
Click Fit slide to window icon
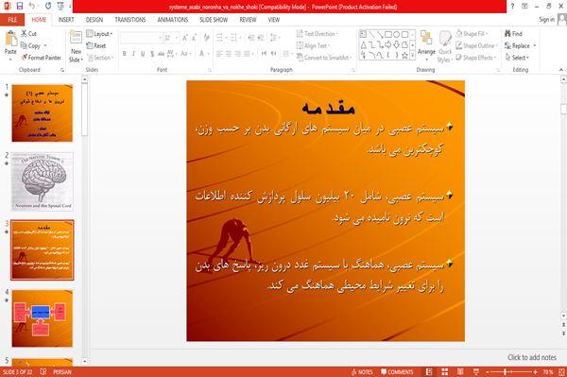[x=562, y=372]
